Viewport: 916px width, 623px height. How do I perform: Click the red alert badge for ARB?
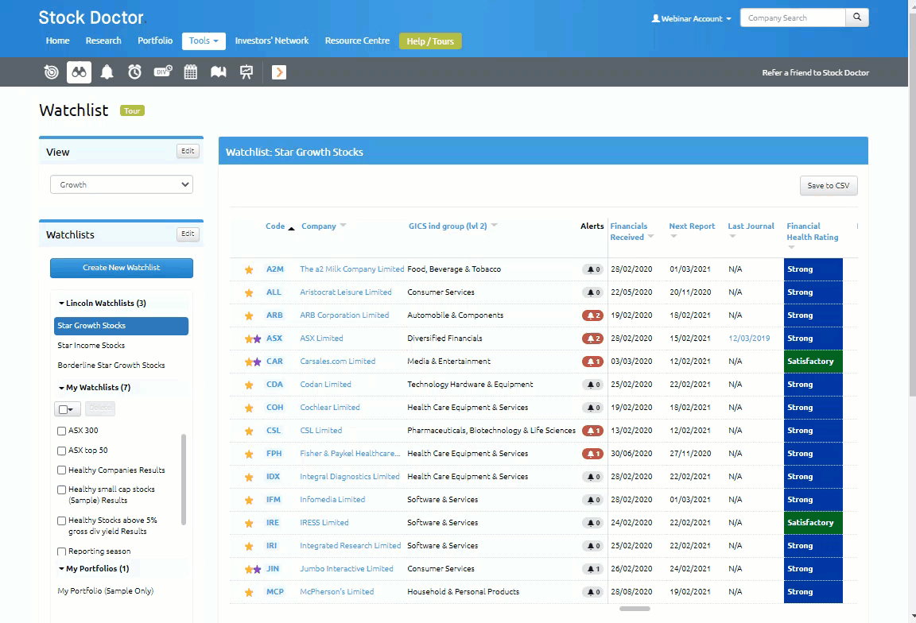point(592,316)
